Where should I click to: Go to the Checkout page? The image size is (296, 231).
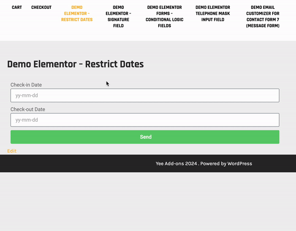41,7
